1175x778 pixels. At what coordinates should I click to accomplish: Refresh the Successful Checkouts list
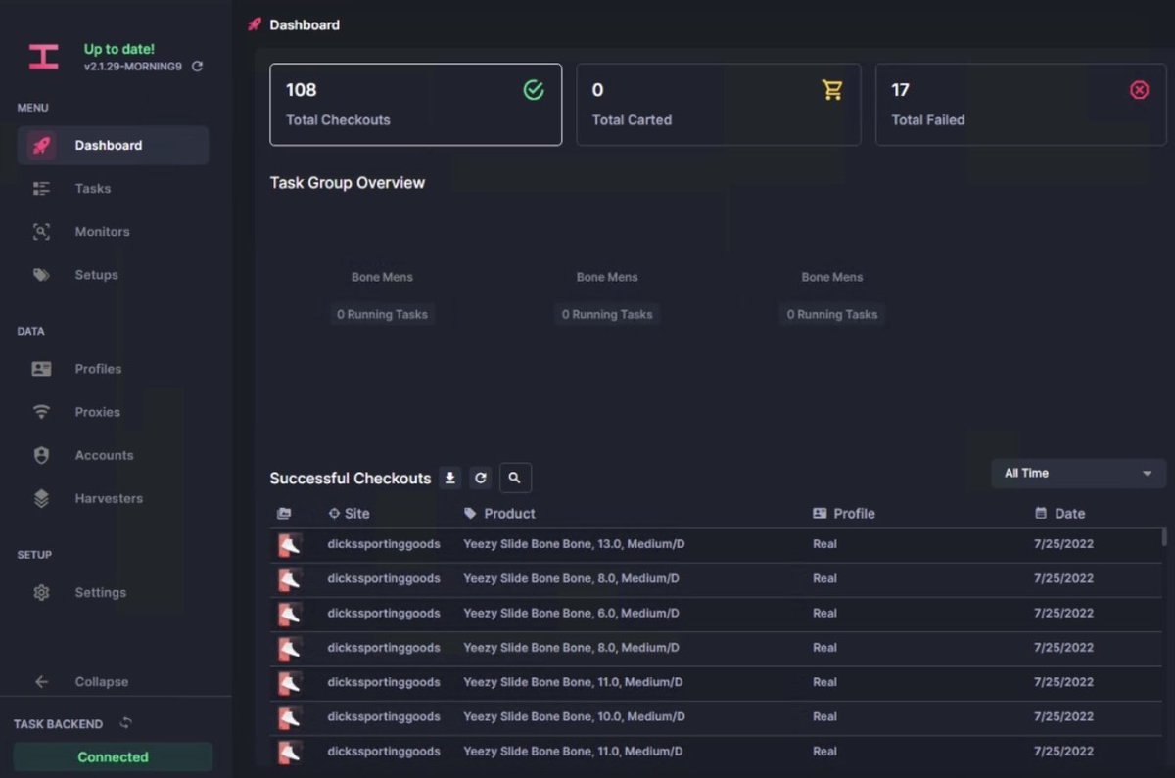point(480,478)
